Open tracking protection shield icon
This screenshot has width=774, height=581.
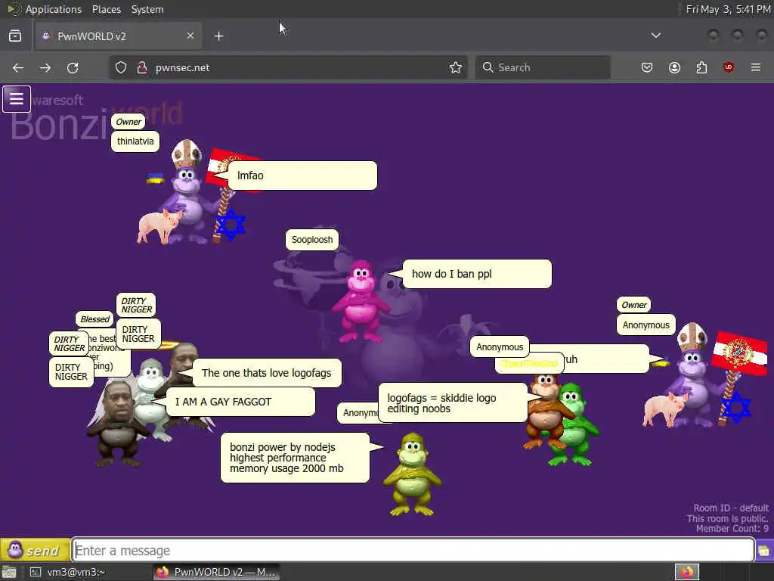pyautogui.click(x=121, y=67)
